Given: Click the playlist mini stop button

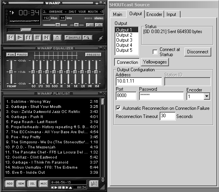Looking at the screenshot, I should 63,187.
